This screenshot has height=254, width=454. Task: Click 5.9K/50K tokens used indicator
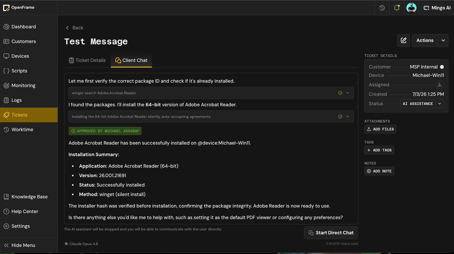tap(342, 244)
